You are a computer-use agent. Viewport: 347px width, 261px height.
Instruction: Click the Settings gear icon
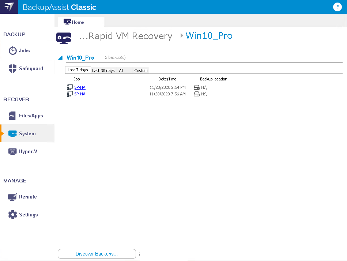12,215
